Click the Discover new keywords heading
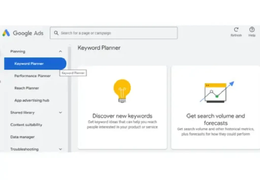Screen dimensions: 260x180 point(122,116)
